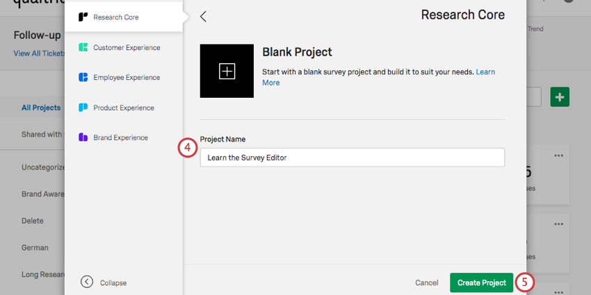591x295 pixels.
Task: Cancel the project creation dialog
Action: coord(426,283)
